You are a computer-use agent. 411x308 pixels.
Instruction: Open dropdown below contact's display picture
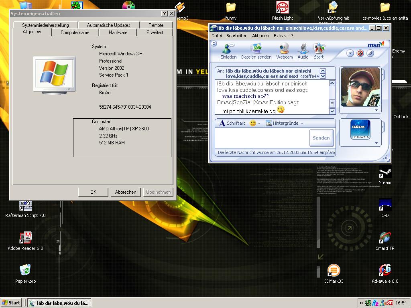coord(376,110)
